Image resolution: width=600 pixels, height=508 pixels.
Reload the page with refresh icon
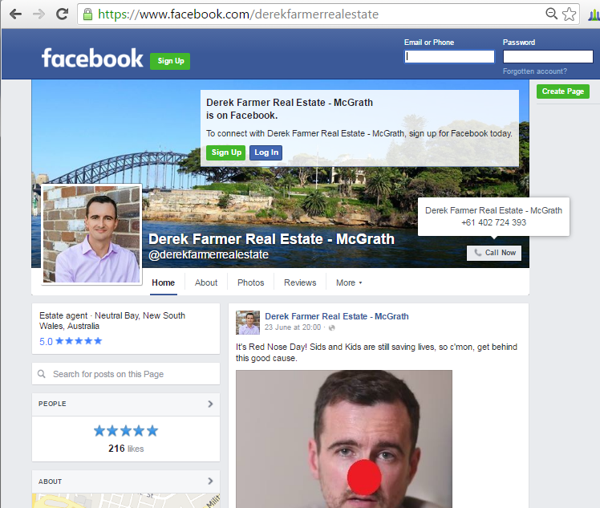pos(62,14)
